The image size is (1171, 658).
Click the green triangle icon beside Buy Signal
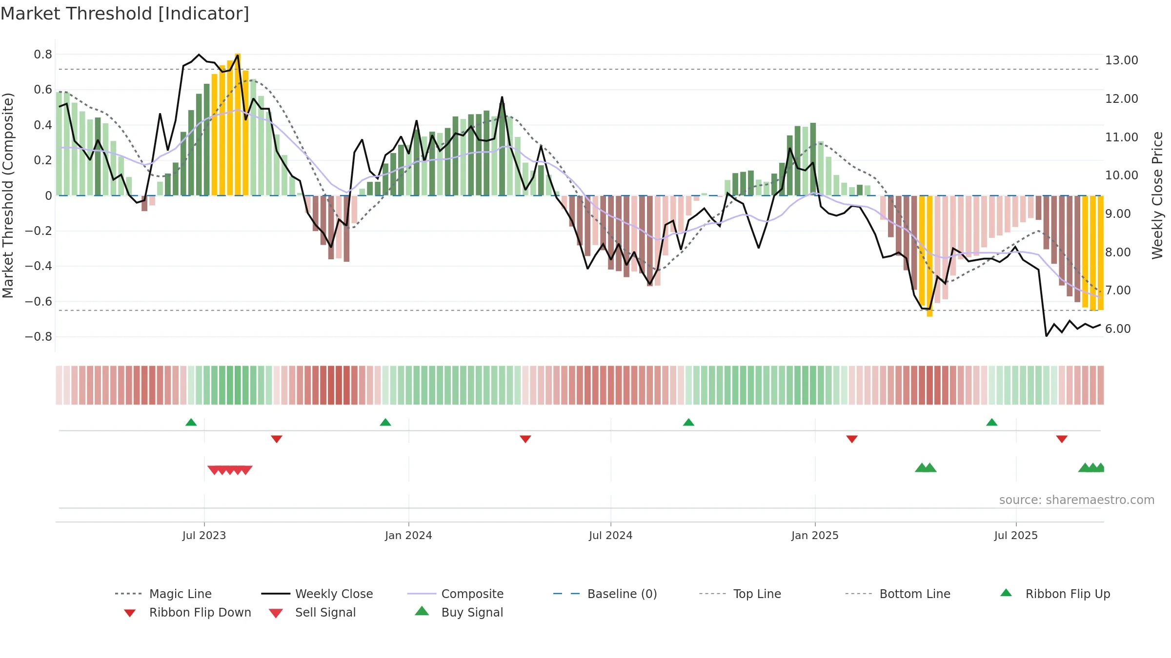coord(422,611)
